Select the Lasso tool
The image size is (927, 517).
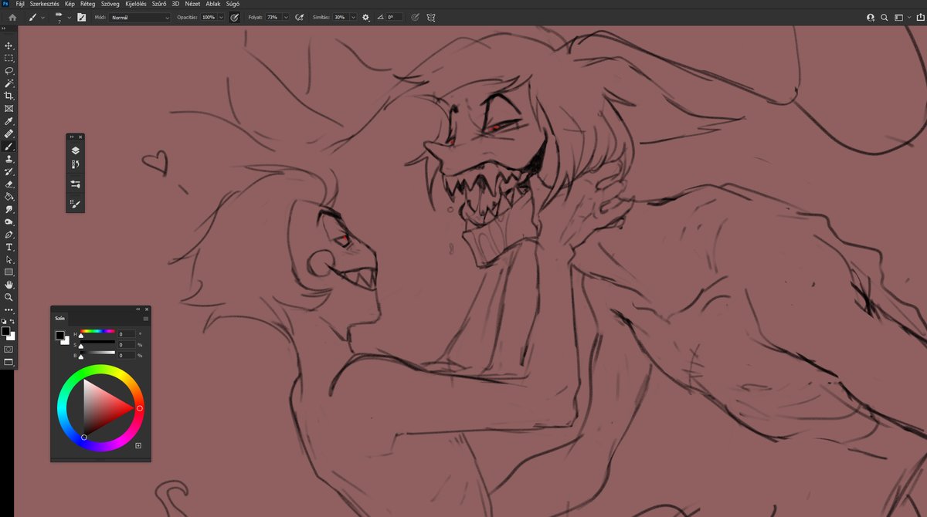[x=9, y=70]
